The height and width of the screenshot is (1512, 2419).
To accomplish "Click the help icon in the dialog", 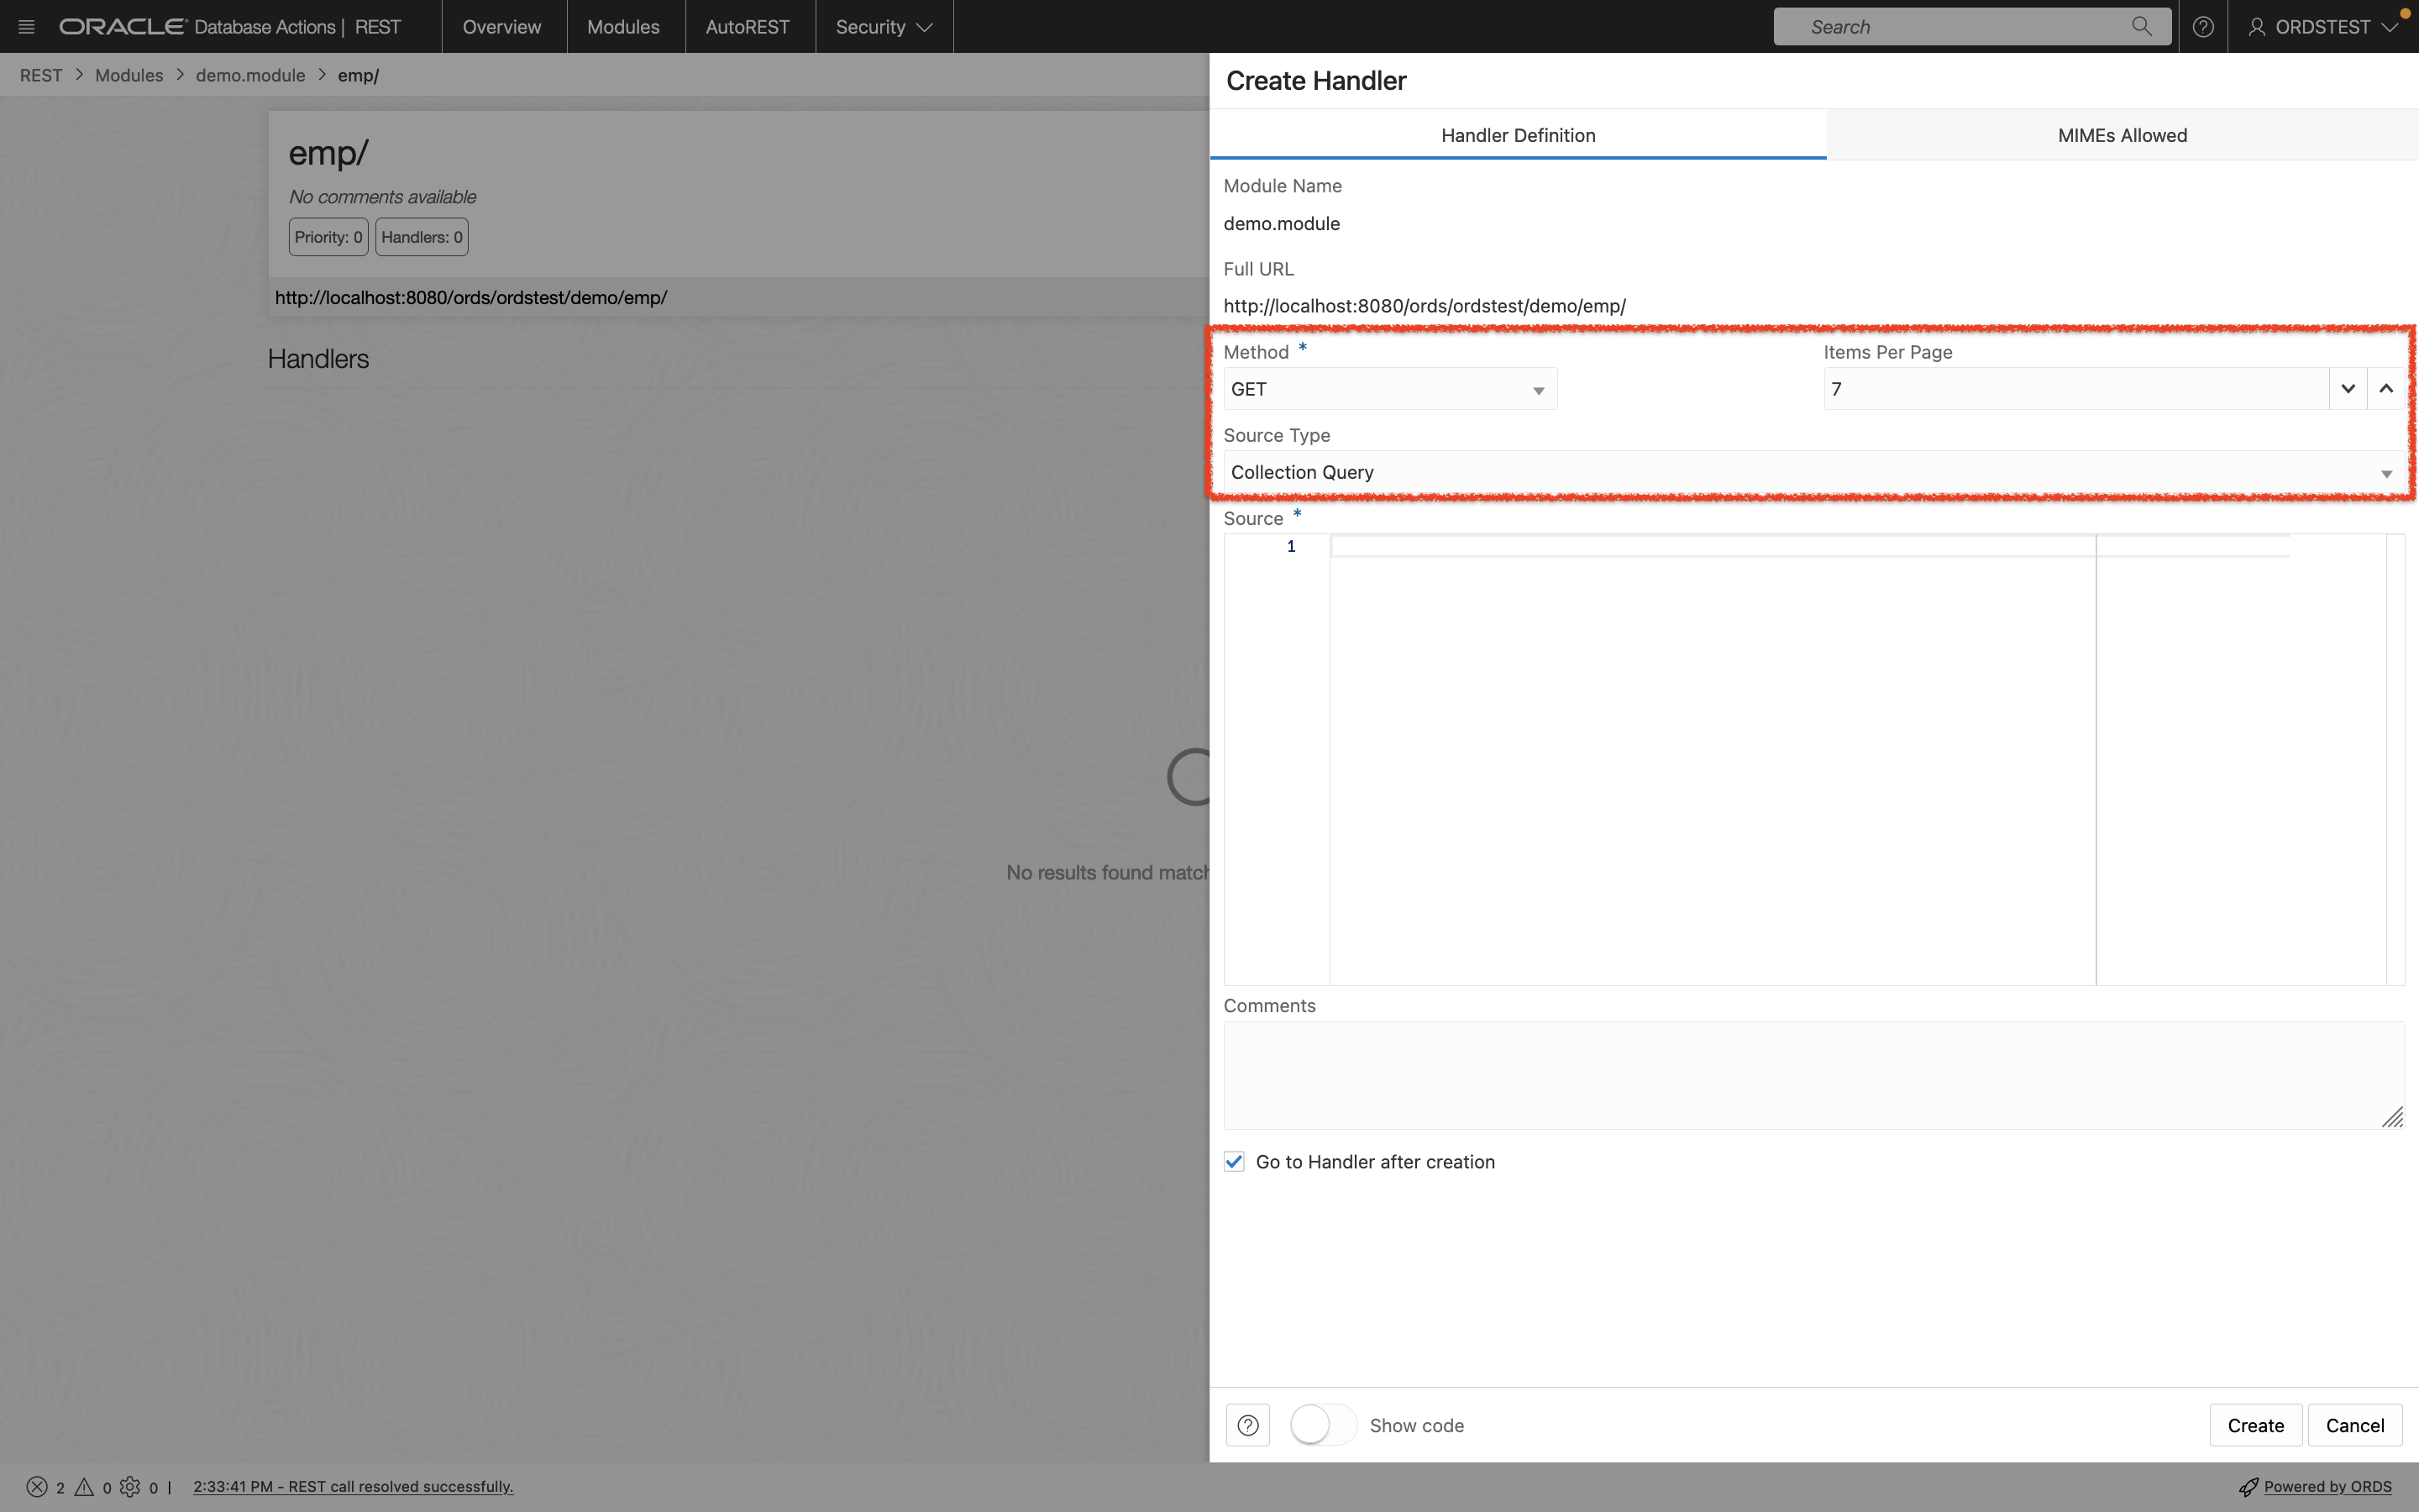I will (x=1247, y=1425).
